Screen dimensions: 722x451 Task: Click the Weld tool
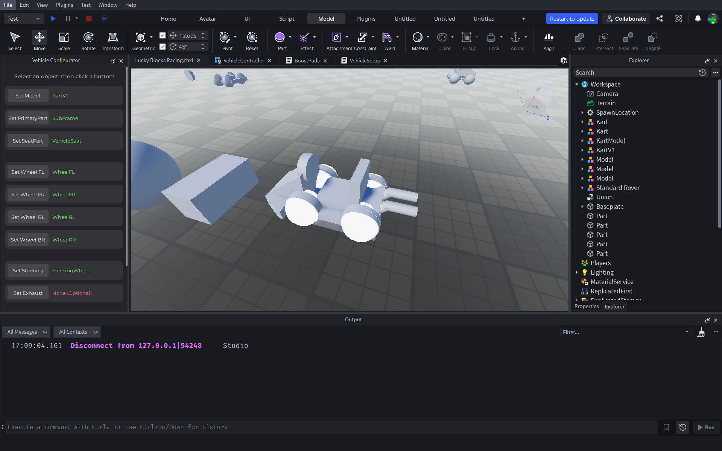tap(387, 37)
